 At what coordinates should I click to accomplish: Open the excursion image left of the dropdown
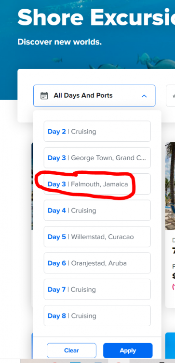tap(32, 186)
